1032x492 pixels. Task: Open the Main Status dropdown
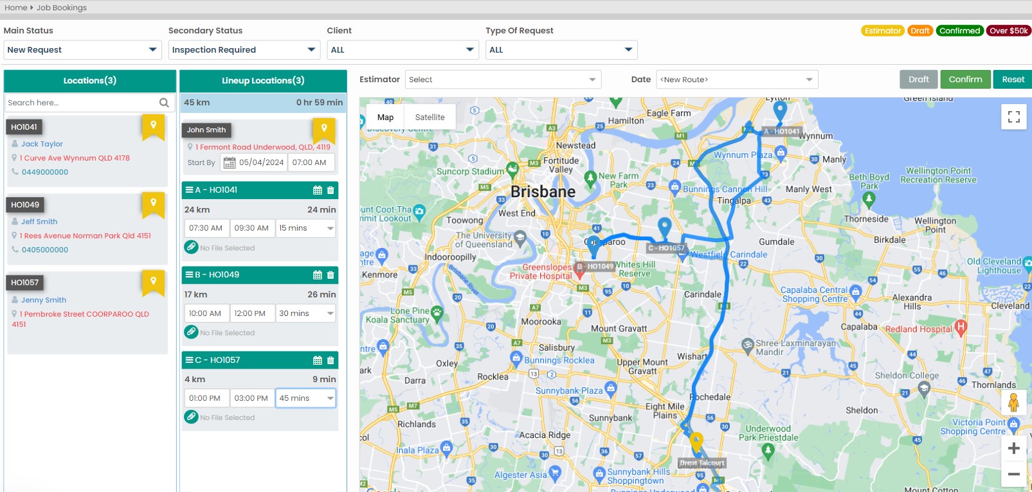tap(82, 50)
